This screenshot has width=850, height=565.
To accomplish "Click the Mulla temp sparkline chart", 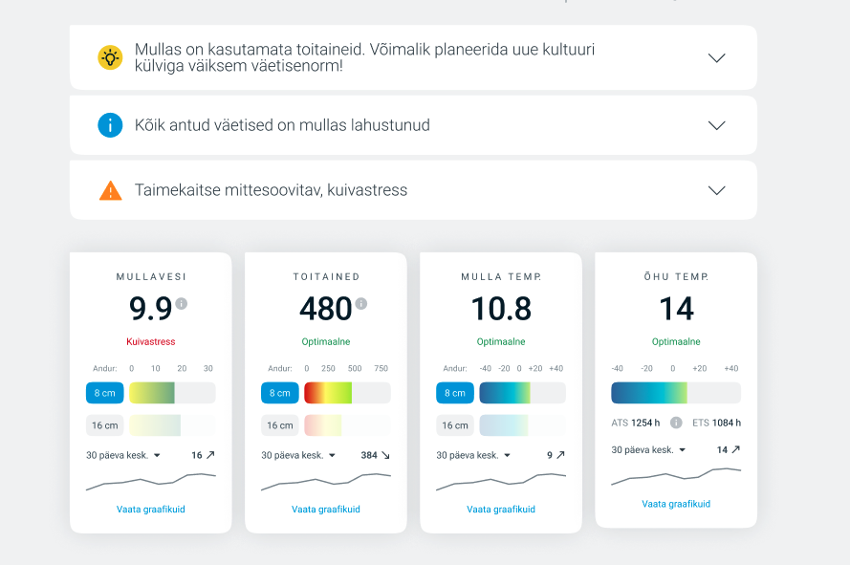I will point(500,481).
